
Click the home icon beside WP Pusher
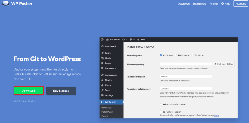point(107,40)
